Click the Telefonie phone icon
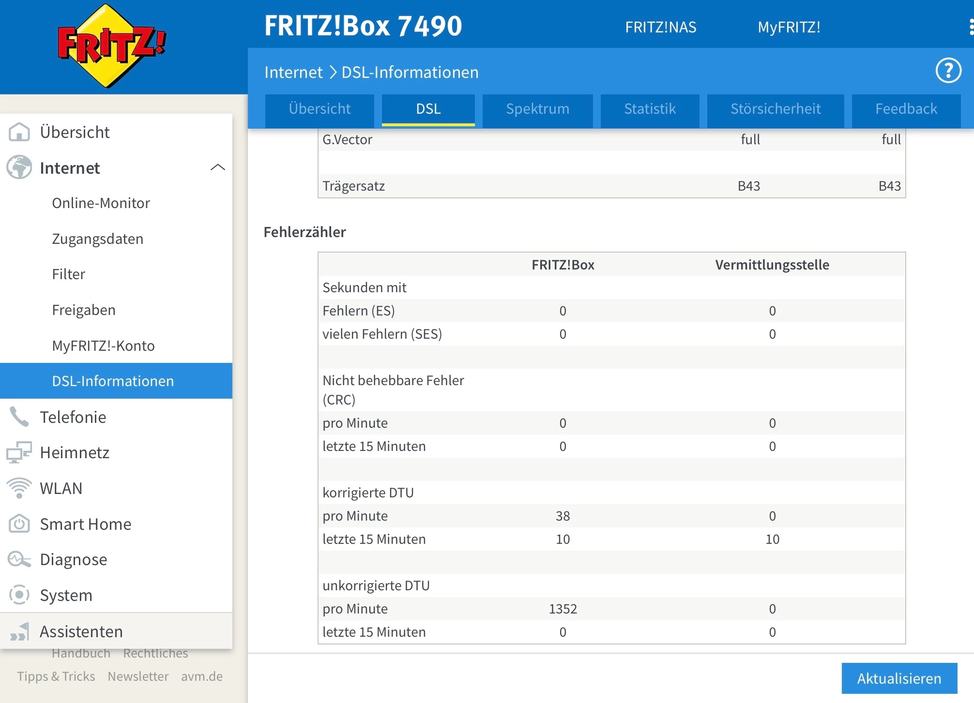This screenshot has height=703, width=974. click(19, 417)
